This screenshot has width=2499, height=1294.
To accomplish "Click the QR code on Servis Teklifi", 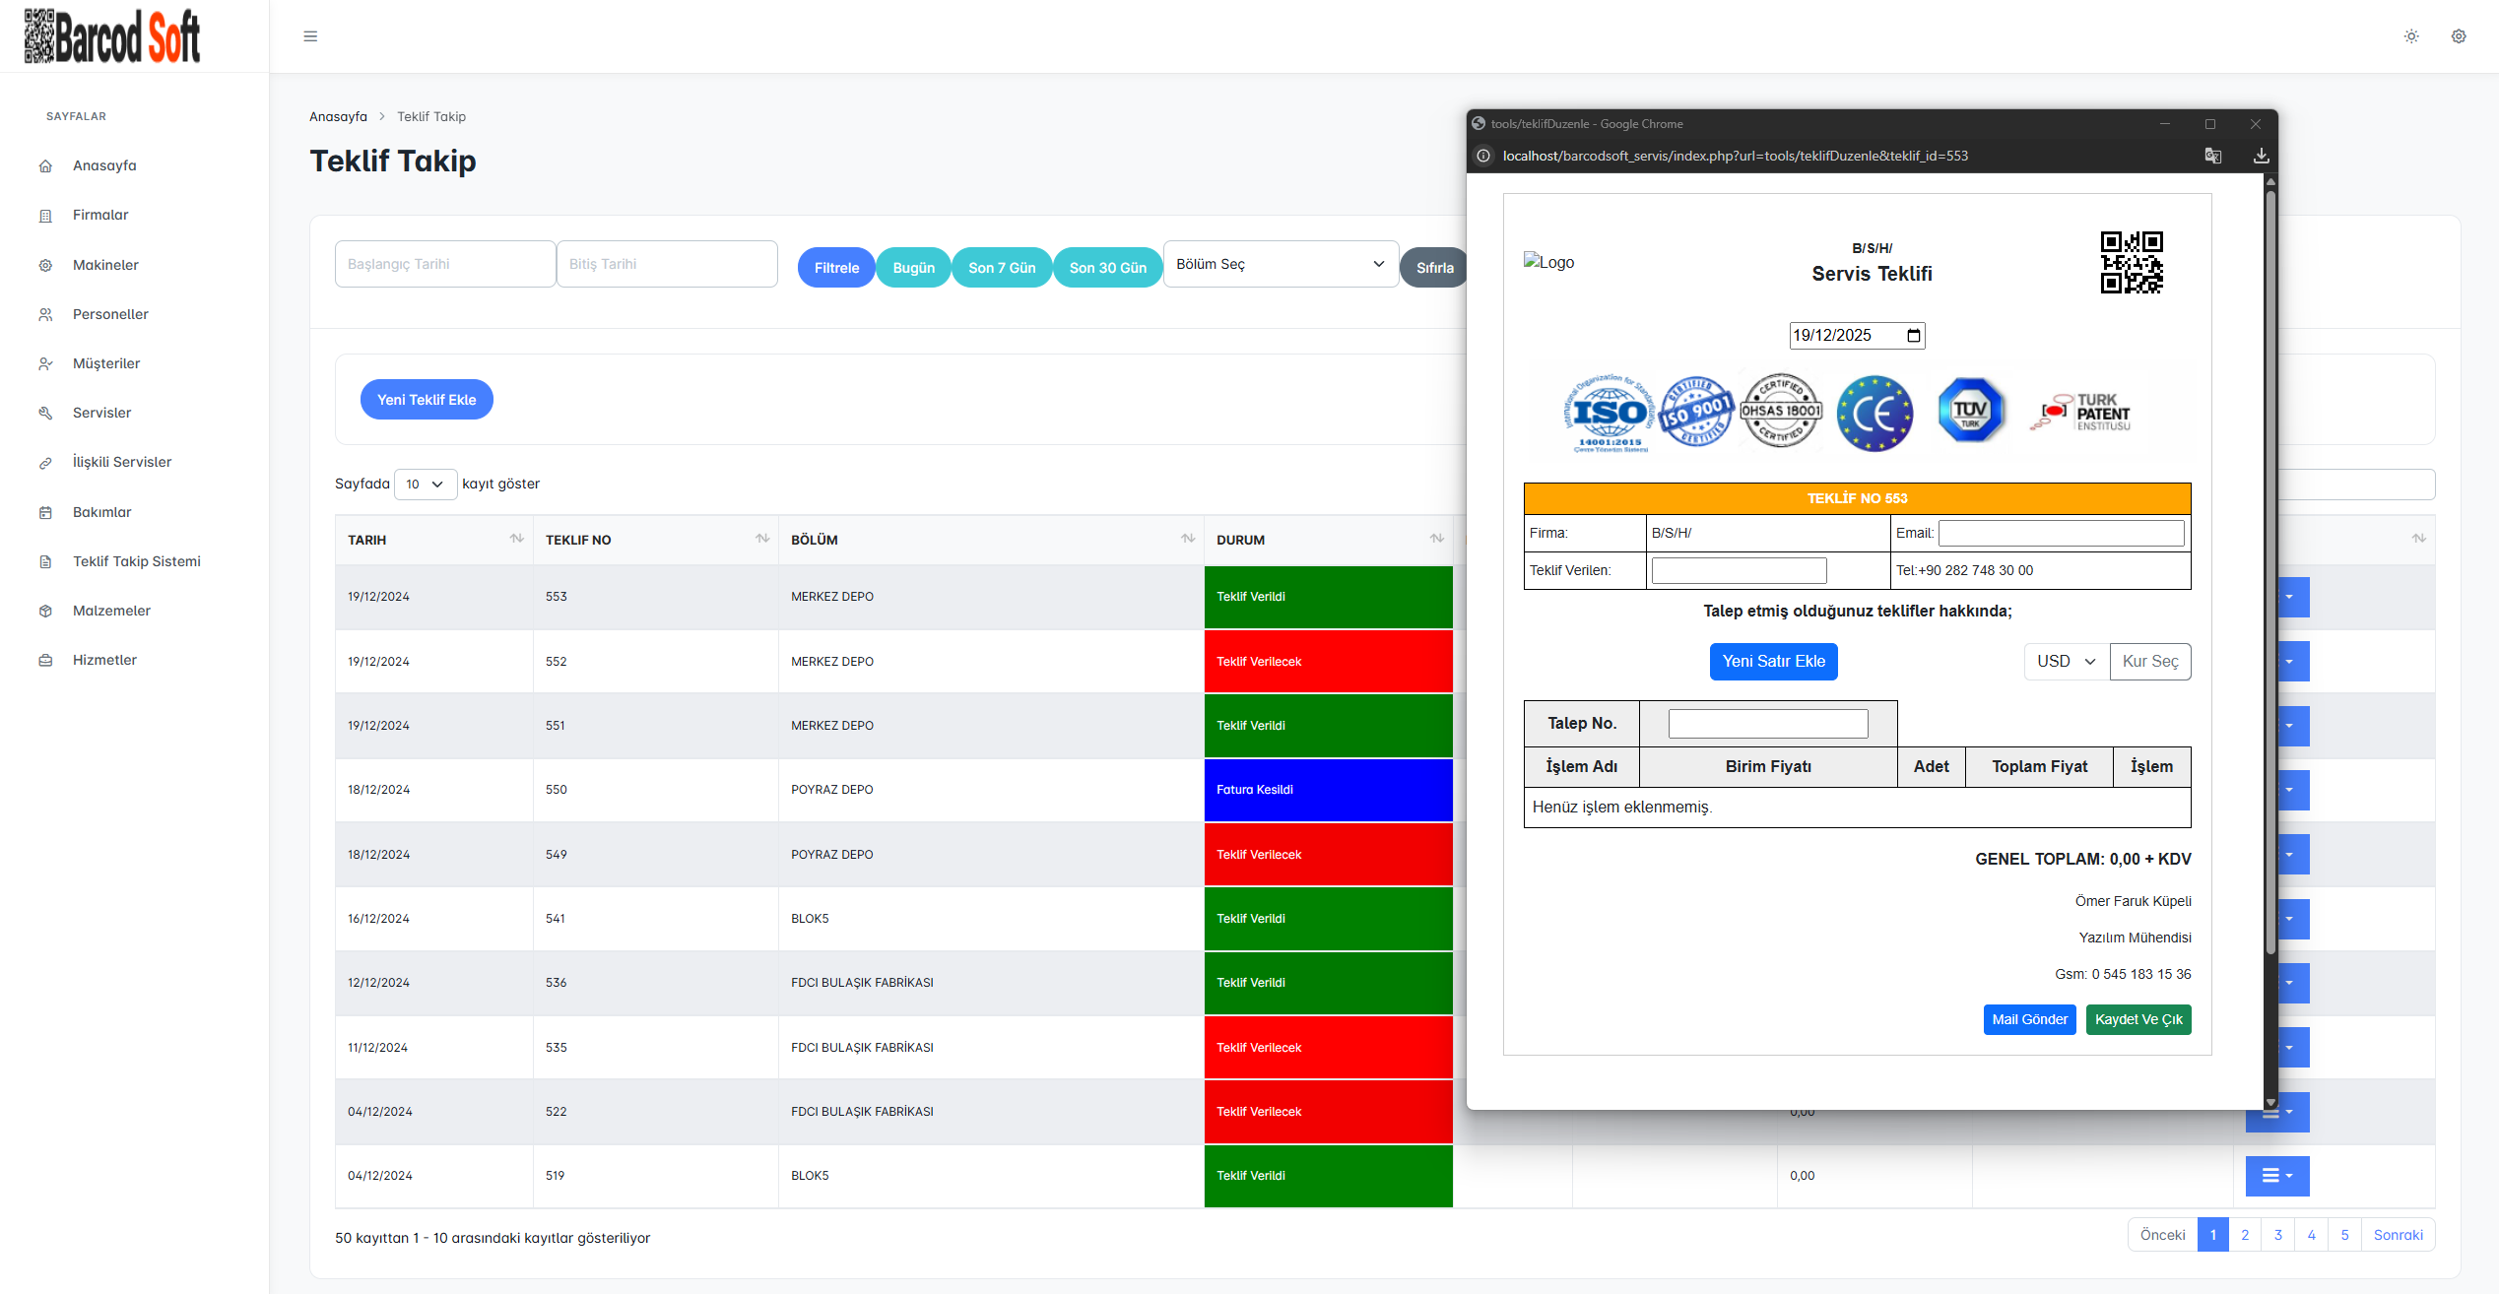I will [2131, 262].
